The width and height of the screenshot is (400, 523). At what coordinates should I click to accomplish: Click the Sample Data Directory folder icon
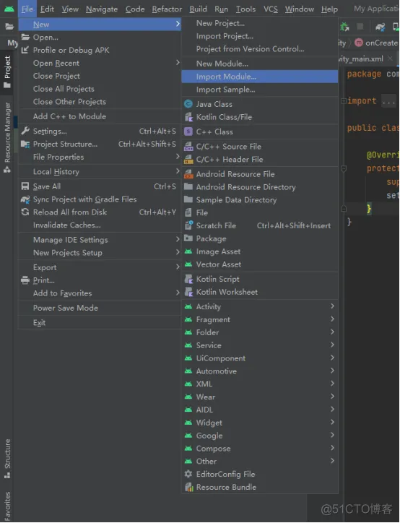click(x=188, y=200)
